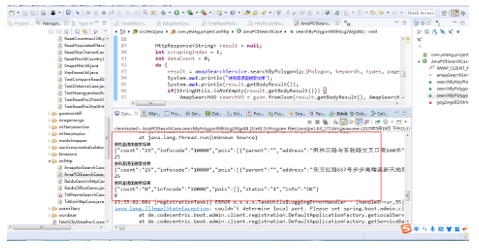Toggle Scroll Lock in Console toolbar

(x=344, y=122)
